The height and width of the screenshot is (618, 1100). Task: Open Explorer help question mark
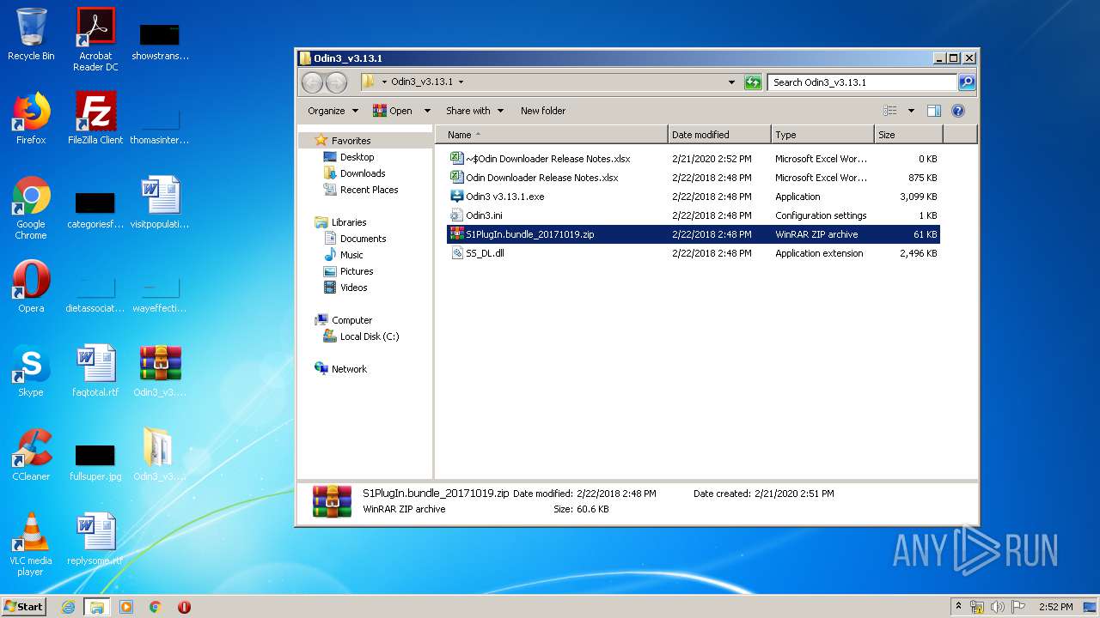958,111
